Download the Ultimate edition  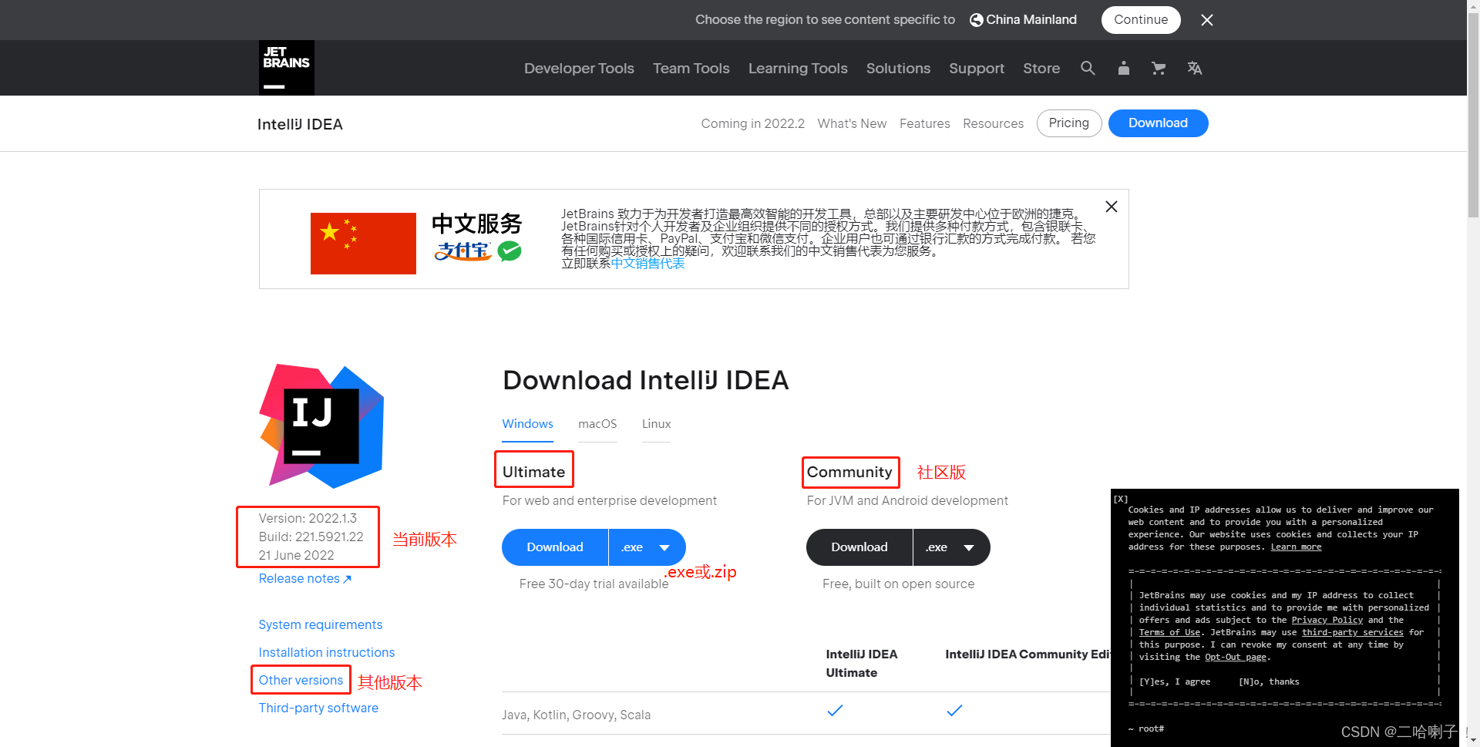[555, 547]
